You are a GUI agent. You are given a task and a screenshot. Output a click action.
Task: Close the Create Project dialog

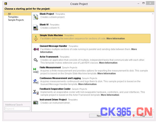click(x=150, y=3)
